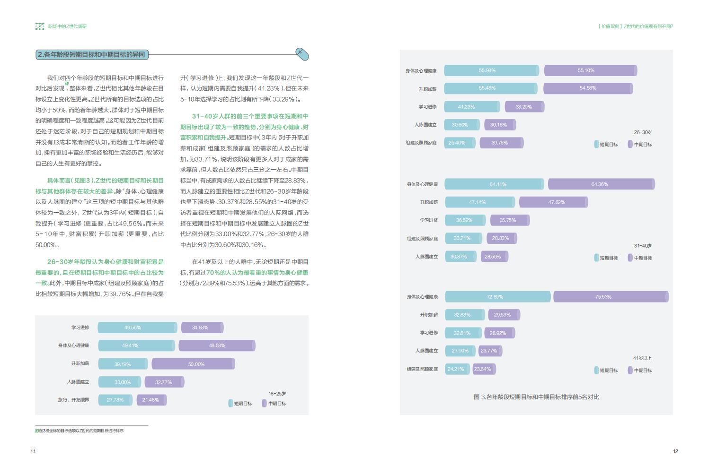Click the purple 34.88% bar

(202, 328)
